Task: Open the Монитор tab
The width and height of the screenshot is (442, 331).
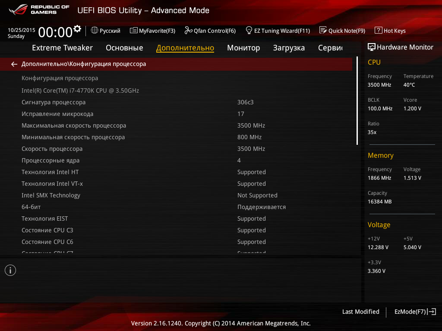Action: pos(243,48)
